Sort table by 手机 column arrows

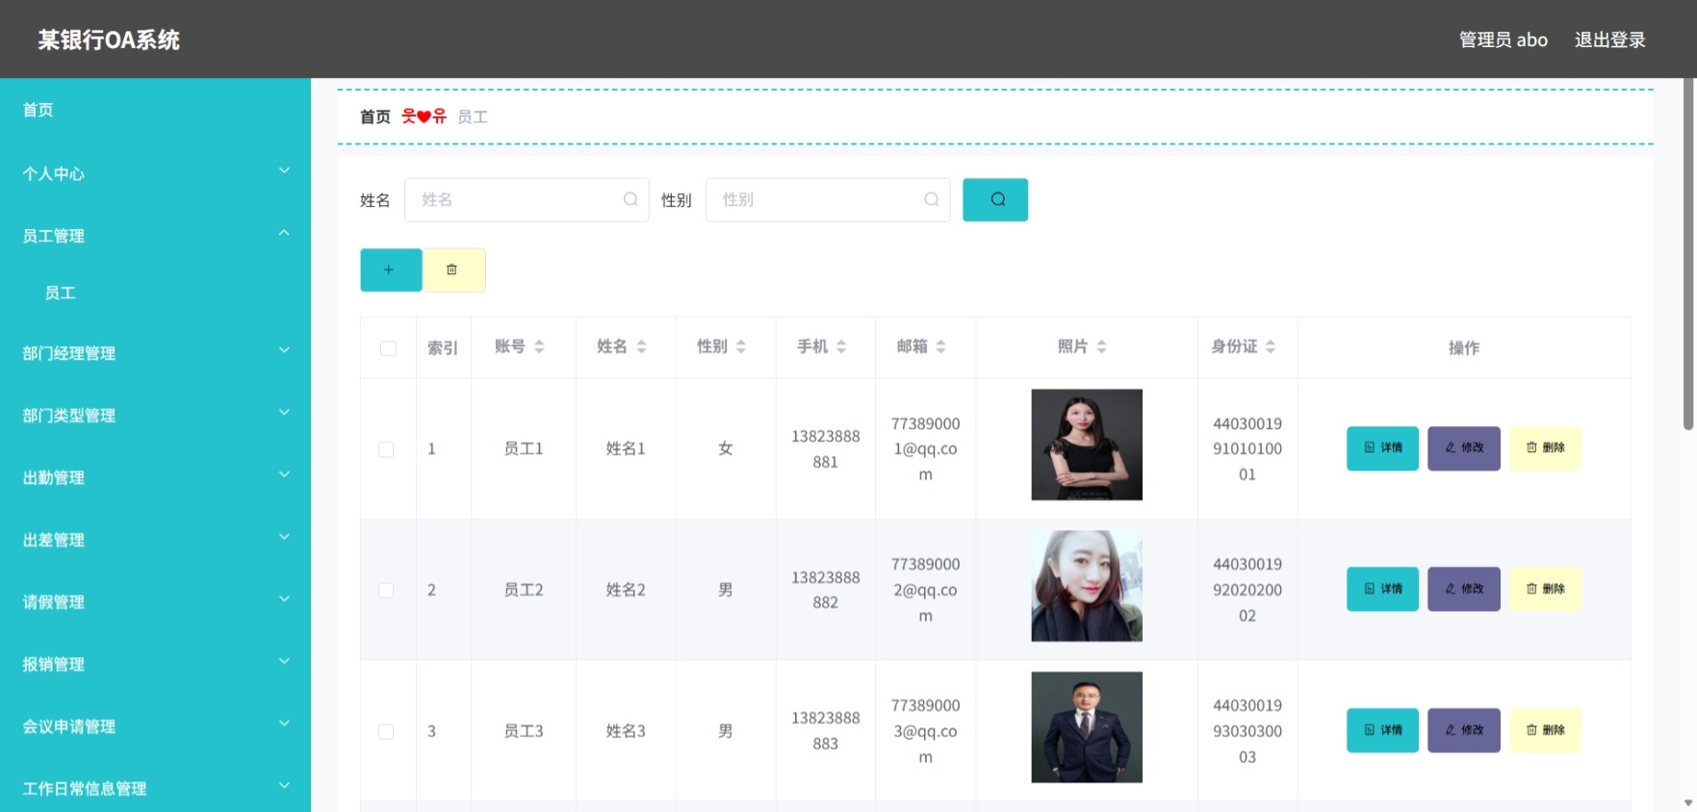click(841, 346)
